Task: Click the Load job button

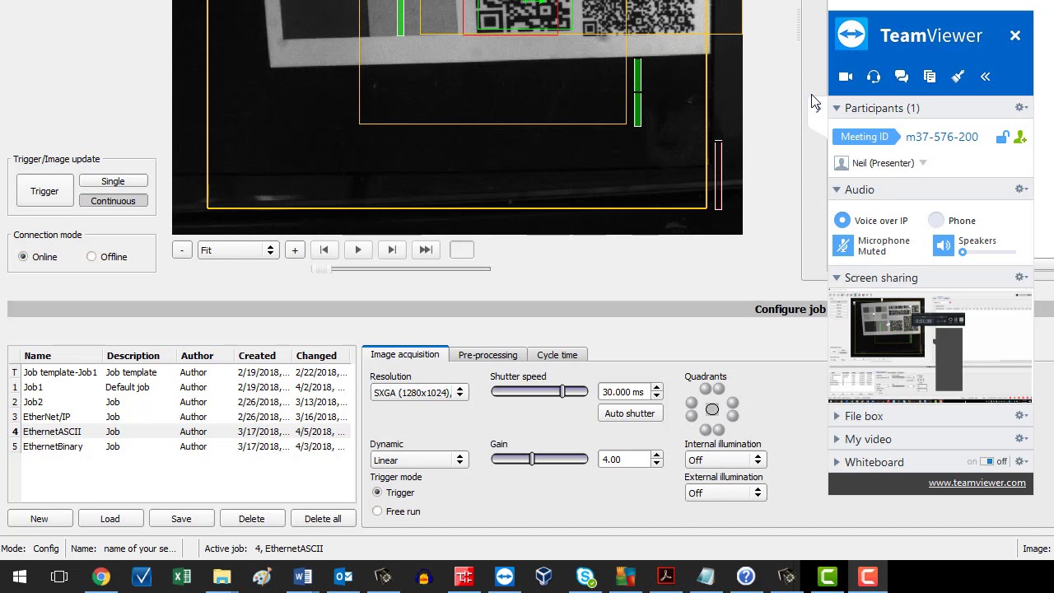Action: pos(110,519)
